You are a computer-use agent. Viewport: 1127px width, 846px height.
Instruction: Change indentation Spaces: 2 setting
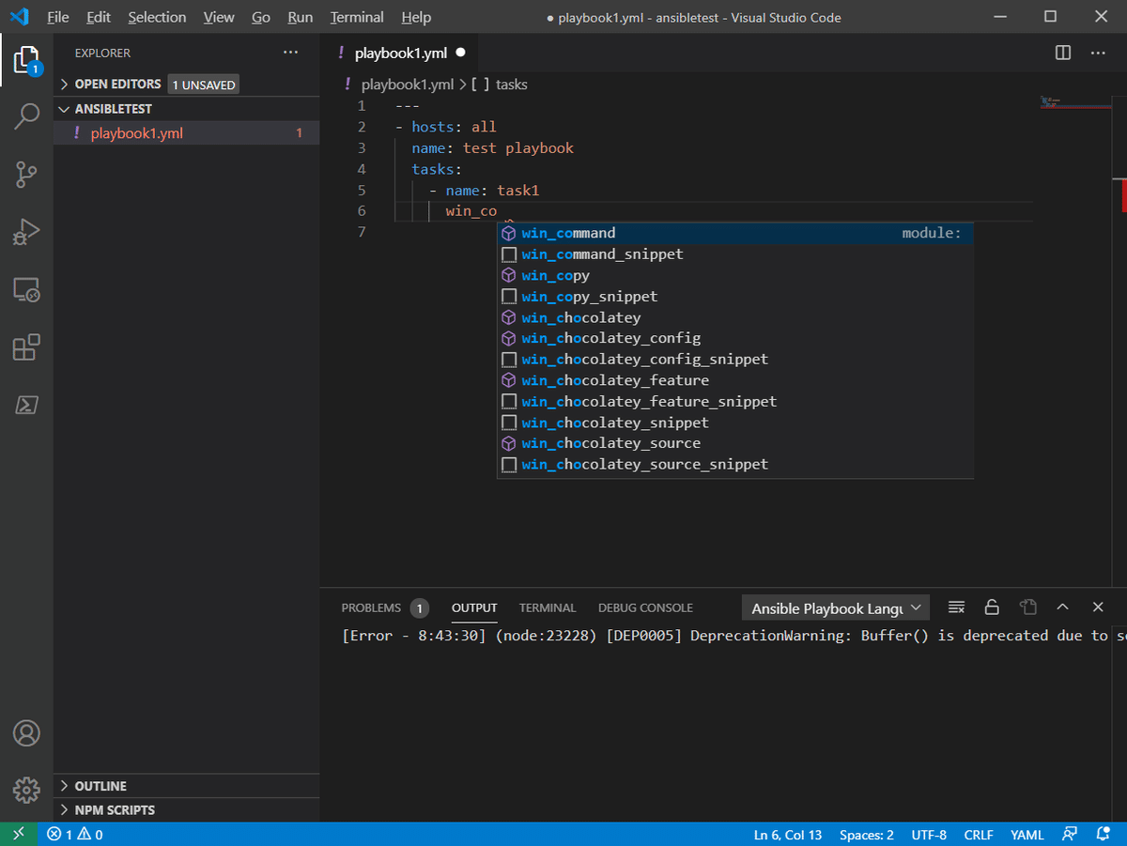pos(867,834)
